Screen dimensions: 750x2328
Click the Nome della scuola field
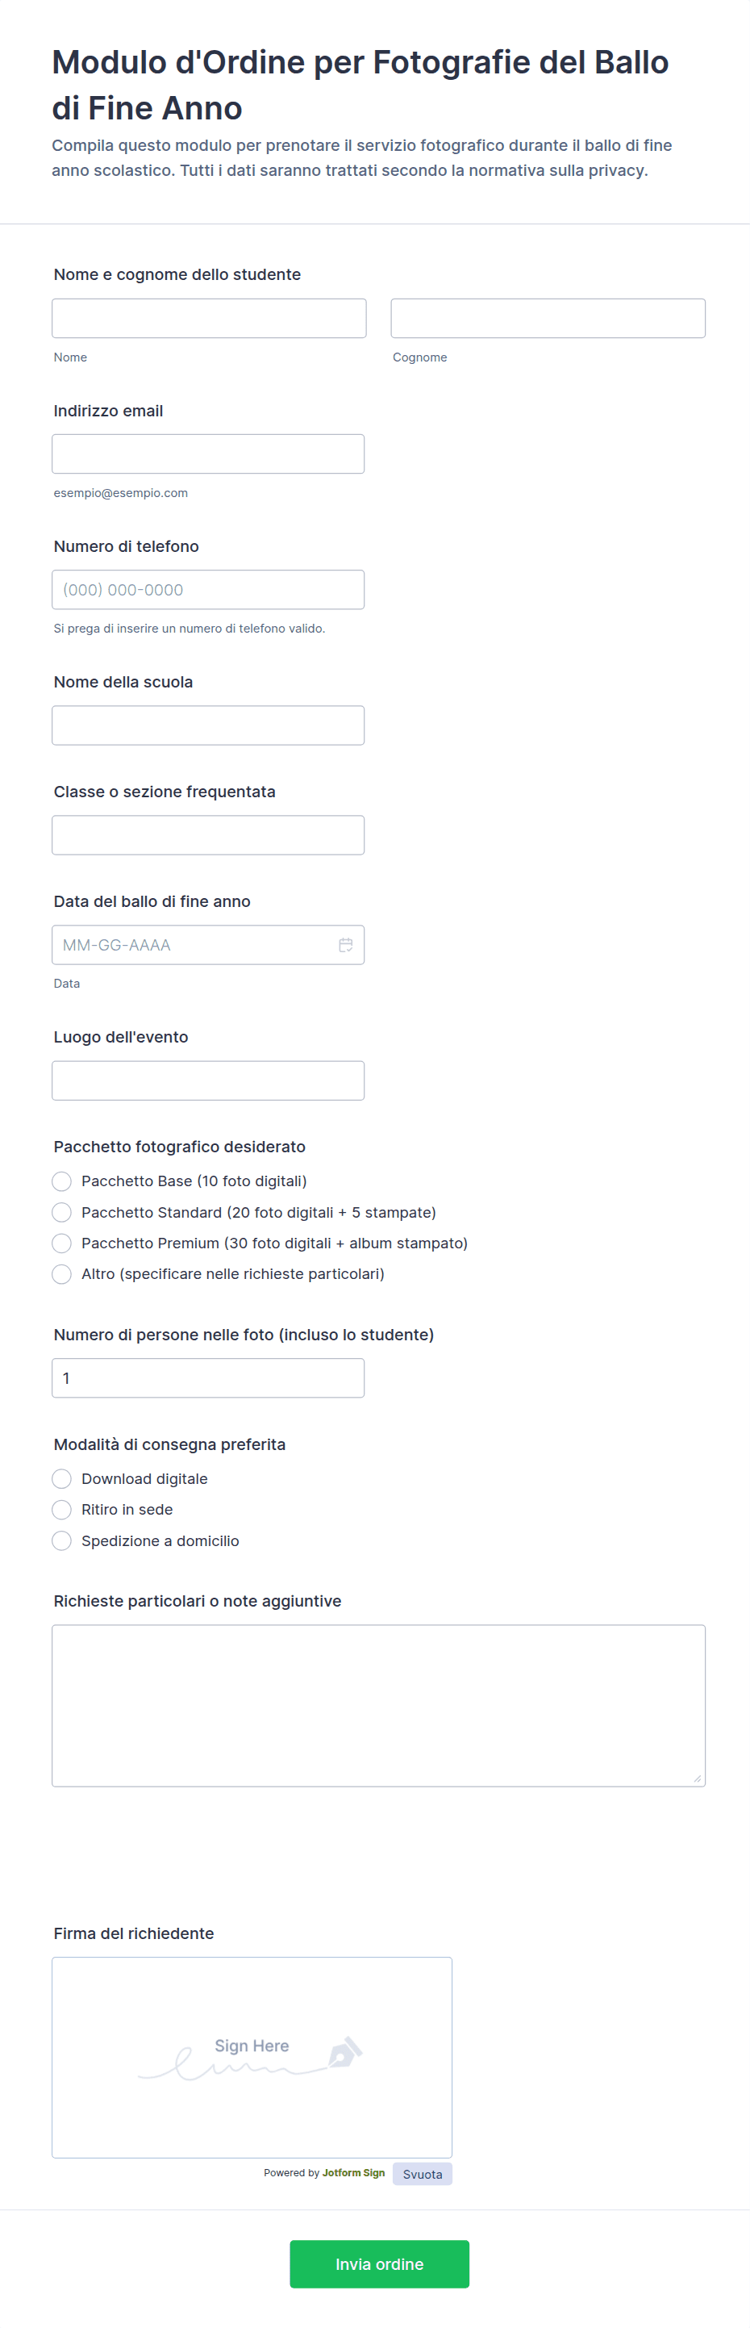coord(208,725)
